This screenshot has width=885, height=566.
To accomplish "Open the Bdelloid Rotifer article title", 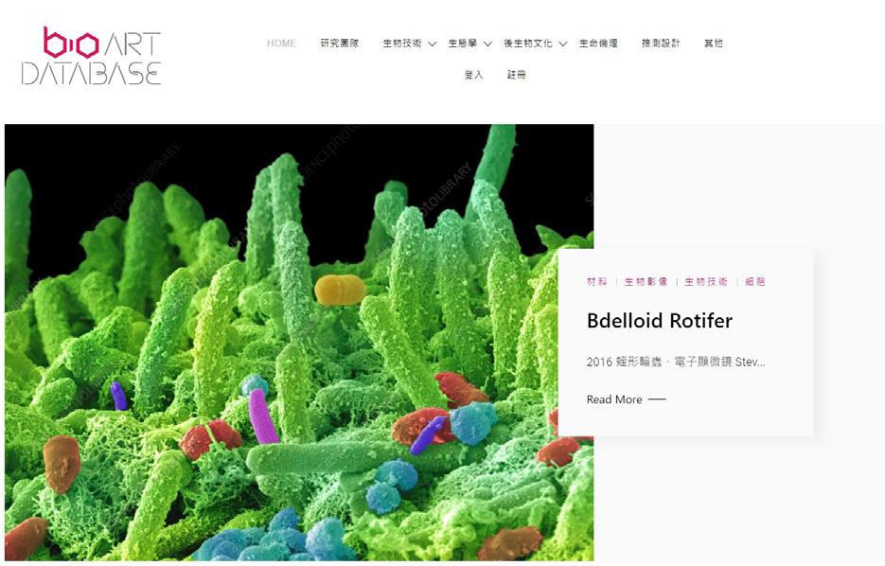I will 659,321.
